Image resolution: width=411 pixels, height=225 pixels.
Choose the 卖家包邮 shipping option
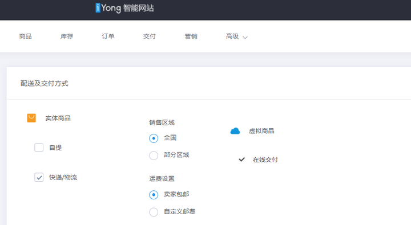(x=154, y=195)
